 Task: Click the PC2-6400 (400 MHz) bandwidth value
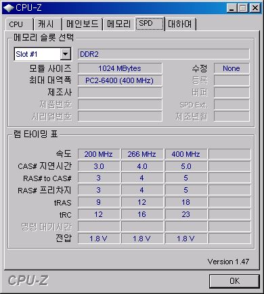pos(120,80)
